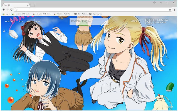Close the New Tab tab
The image size is (178, 111).
pos(27,5)
